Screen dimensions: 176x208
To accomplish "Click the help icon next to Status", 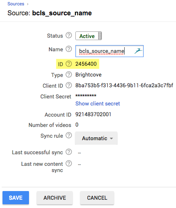I will coord(69,35).
